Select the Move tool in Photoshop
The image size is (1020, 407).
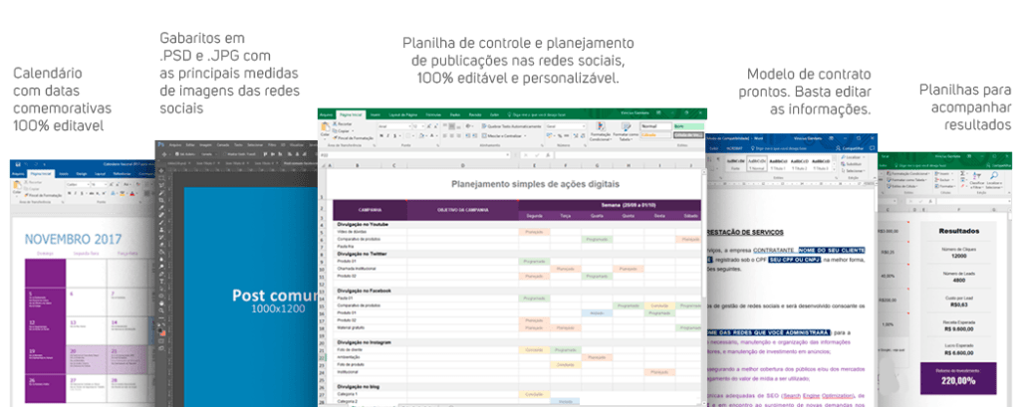pos(161,171)
